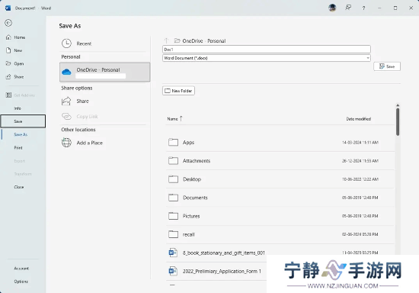The width and height of the screenshot is (419, 293).
Task: Click Close in the sidebar
Action: pyautogui.click(x=19, y=187)
